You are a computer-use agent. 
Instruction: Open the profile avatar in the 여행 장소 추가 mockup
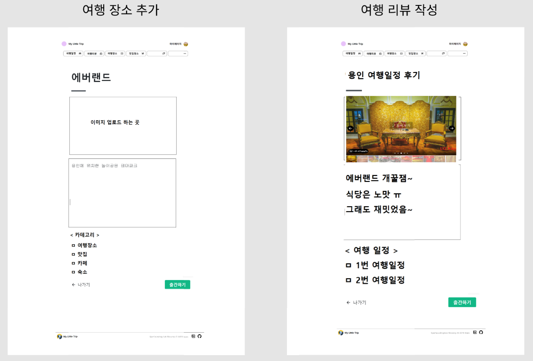click(186, 44)
